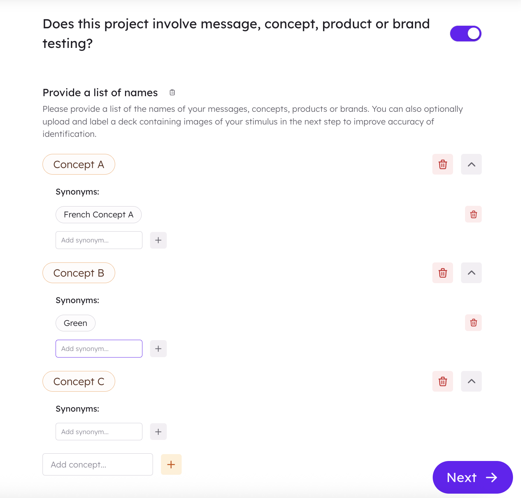
Task: Collapse Concept C section
Action: (x=471, y=381)
